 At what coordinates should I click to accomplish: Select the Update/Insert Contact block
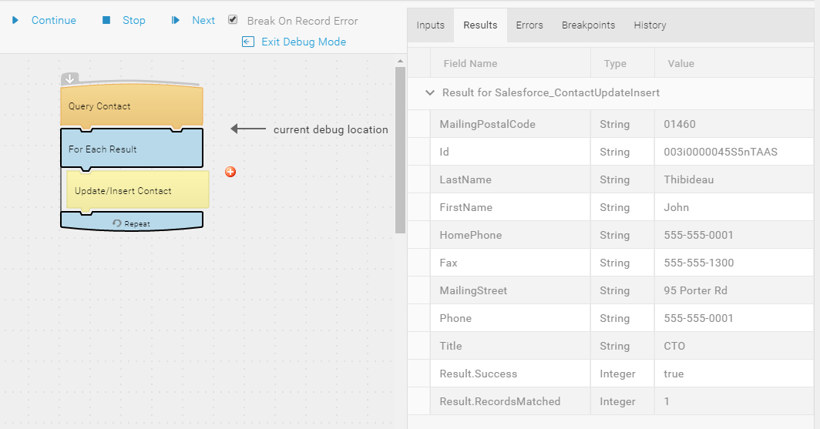(138, 191)
